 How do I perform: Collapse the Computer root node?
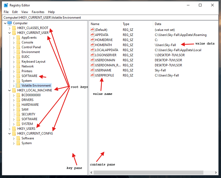[x=5, y=23]
